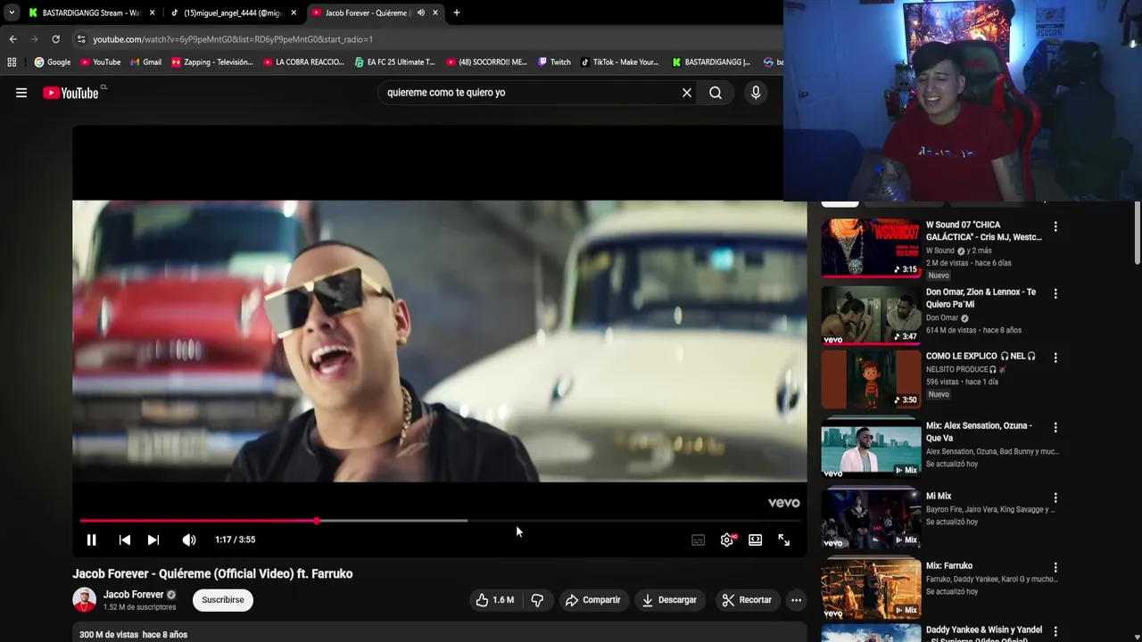Open options for COMO LE EXPLICO video
This screenshot has height=642, width=1142.
[1055, 358]
